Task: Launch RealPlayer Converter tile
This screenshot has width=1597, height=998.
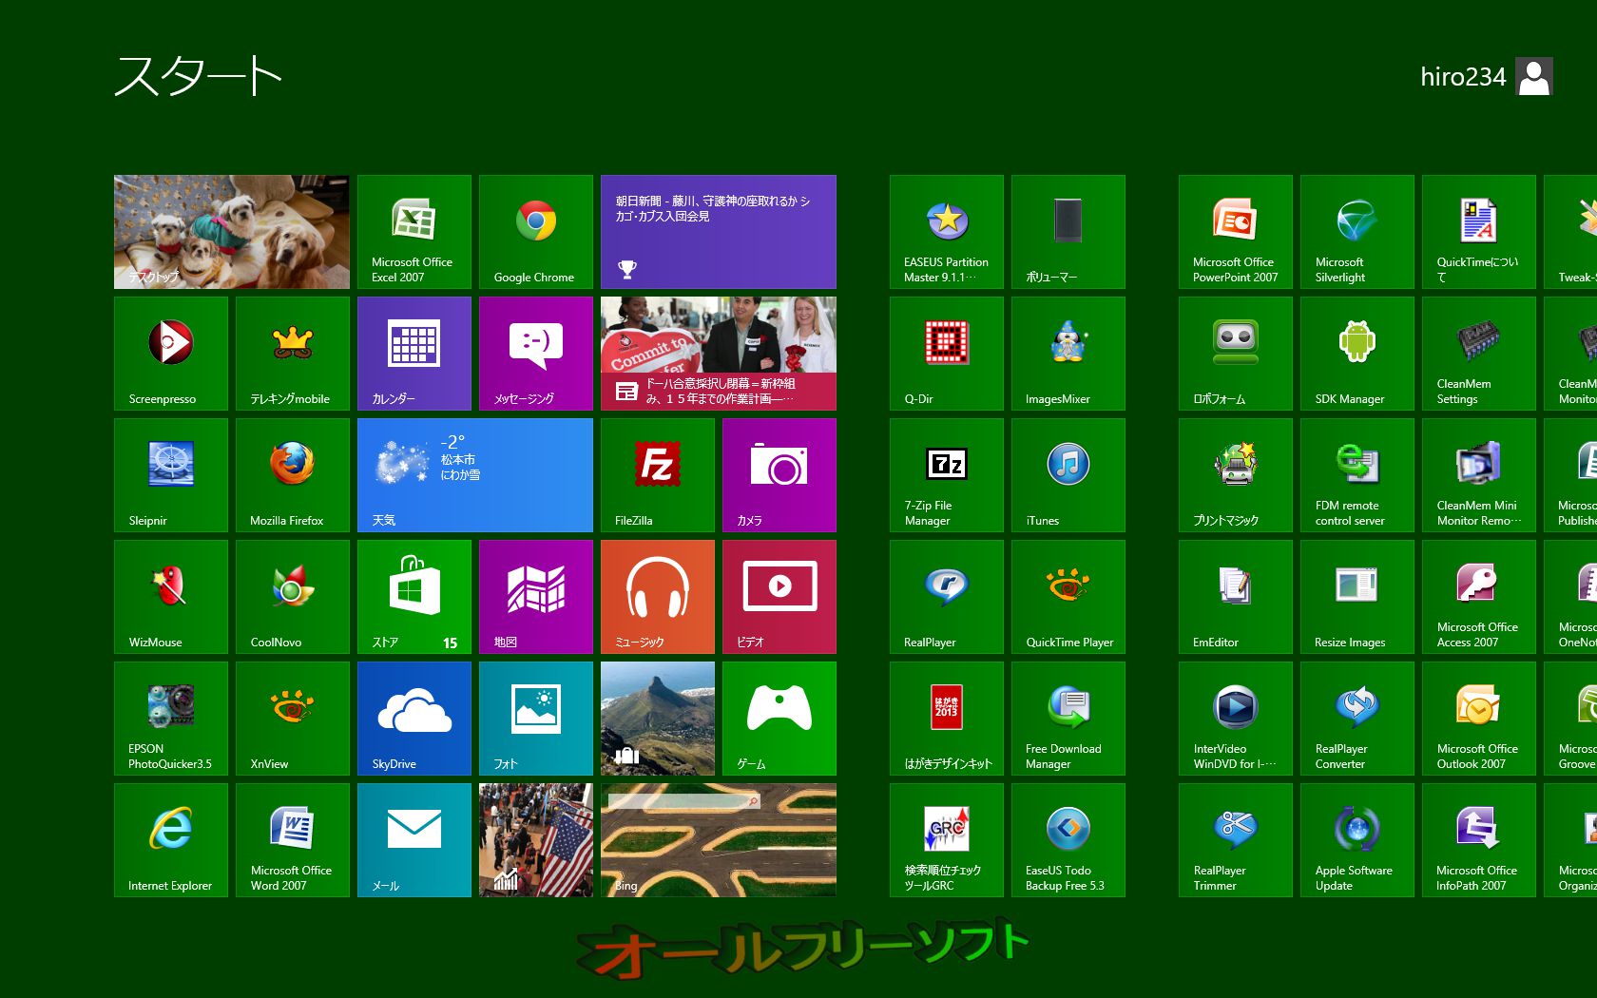Action: pyautogui.click(x=1357, y=719)
